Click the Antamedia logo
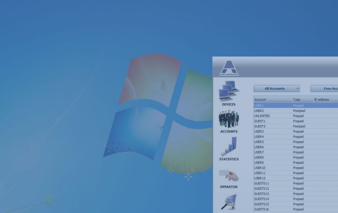338x213 pixels. click(x=229, y=68)
